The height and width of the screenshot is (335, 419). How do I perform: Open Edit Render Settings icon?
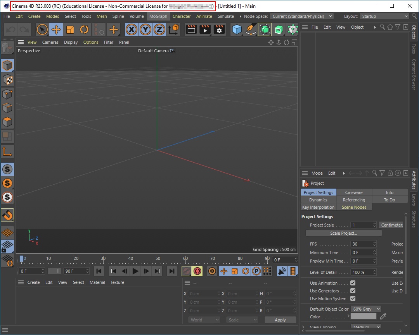click(x=219, y=29)
